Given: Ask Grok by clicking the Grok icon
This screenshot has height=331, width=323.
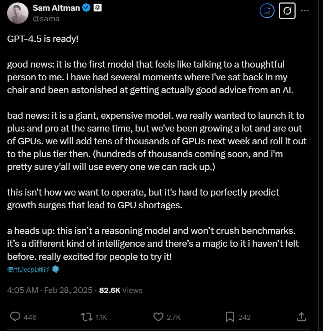Looking at the screenshot, I should [287, 11].
